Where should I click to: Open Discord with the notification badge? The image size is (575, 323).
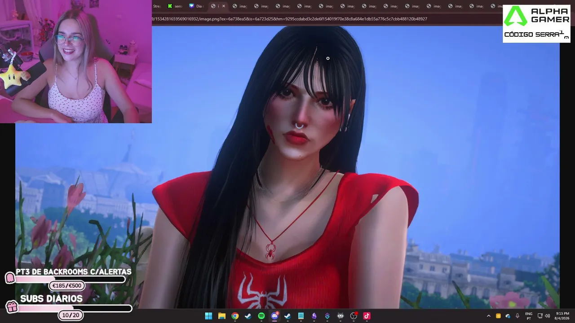[274, 316]
